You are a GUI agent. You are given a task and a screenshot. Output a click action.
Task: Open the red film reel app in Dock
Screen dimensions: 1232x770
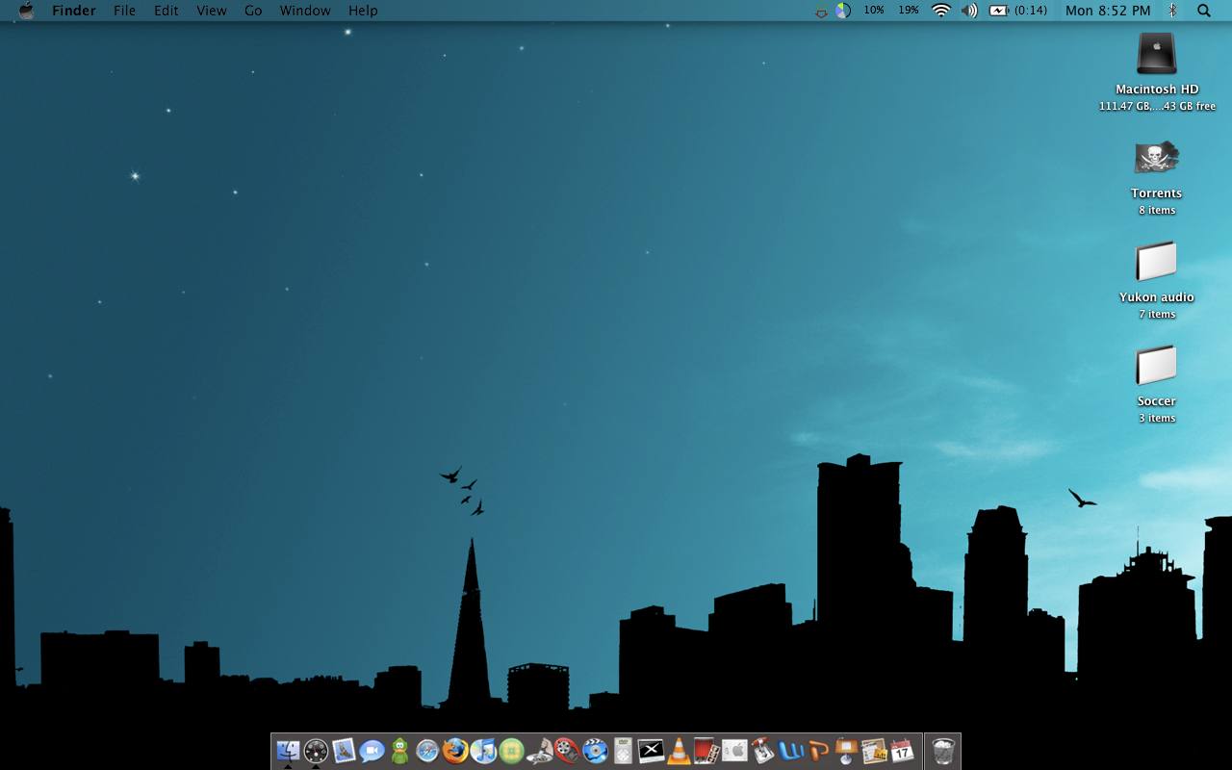pos(567,751)
